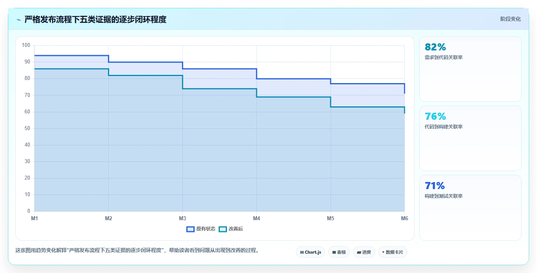Screen dimensions: 537x273
Task: Click the M3 x-axis label
Action: tap(182, 218)
